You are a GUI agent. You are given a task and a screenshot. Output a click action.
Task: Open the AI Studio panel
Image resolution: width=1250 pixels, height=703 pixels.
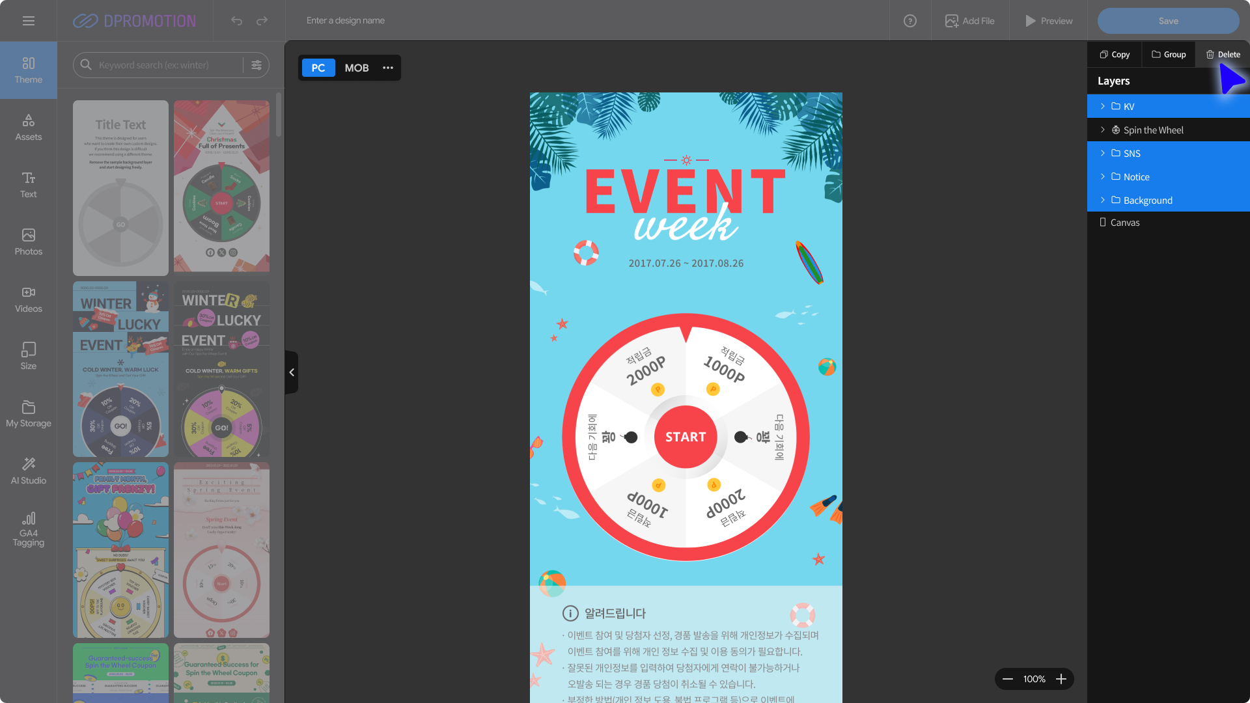point(29,471)
